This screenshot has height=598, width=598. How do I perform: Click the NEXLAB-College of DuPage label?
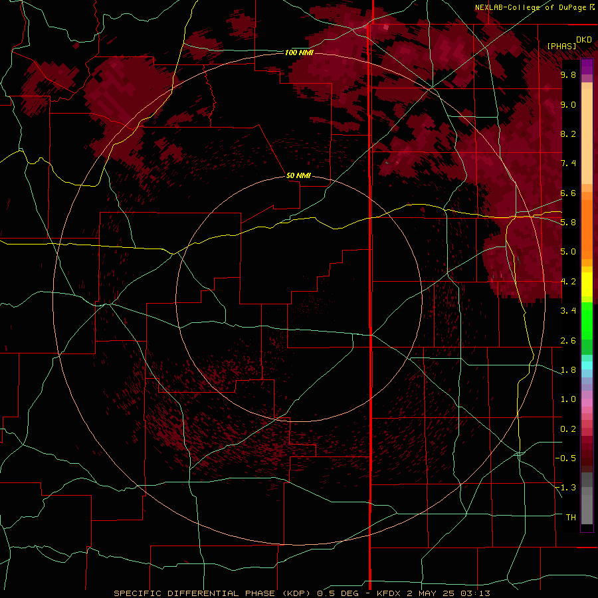coord(533,7)
